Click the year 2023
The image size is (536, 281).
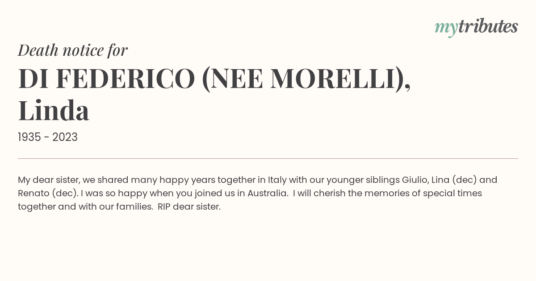[65, 137]
